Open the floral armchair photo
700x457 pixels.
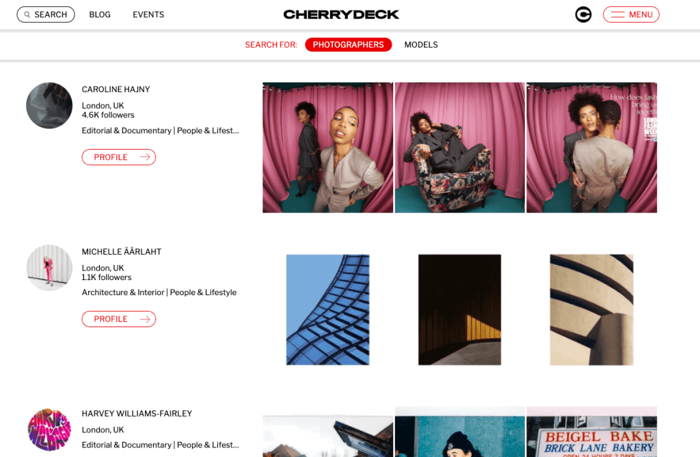(460, 148)
